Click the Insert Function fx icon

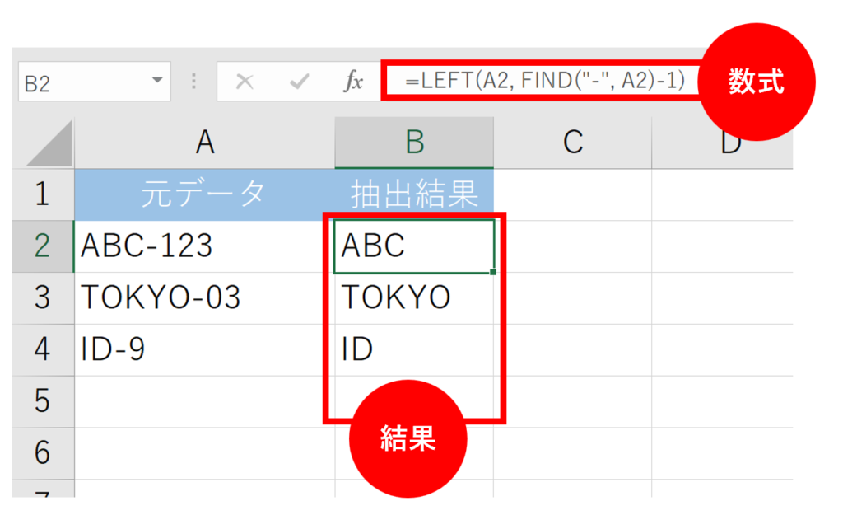coord(353,82)
